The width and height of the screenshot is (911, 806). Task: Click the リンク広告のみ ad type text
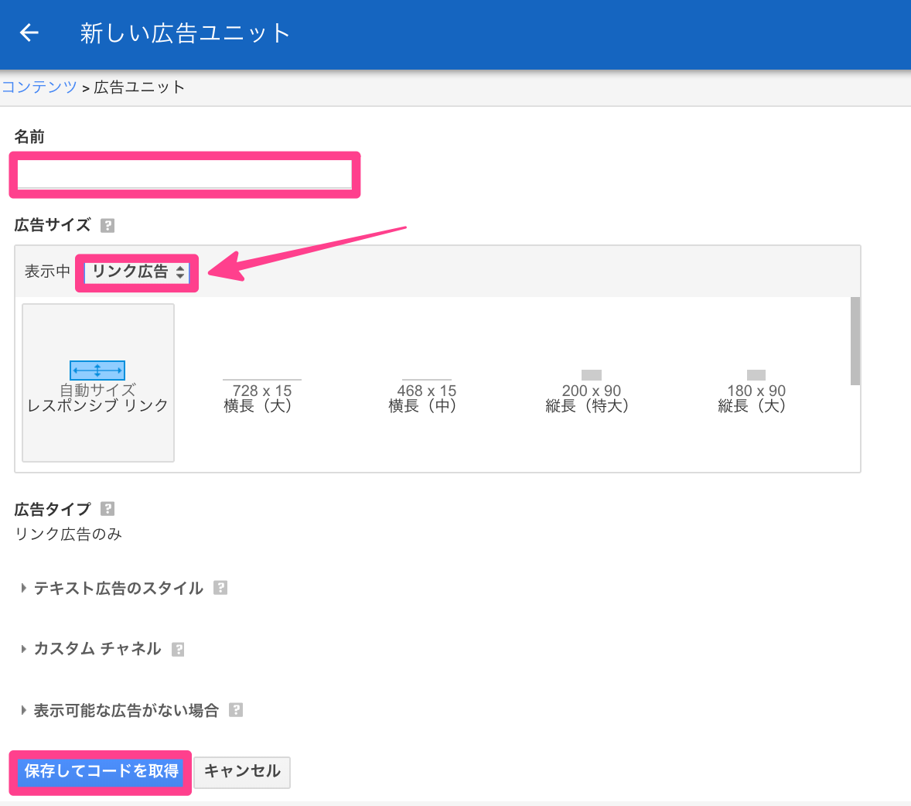(x=69, y=534)
